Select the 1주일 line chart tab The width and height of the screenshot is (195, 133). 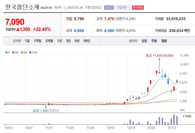pos(37,41)
